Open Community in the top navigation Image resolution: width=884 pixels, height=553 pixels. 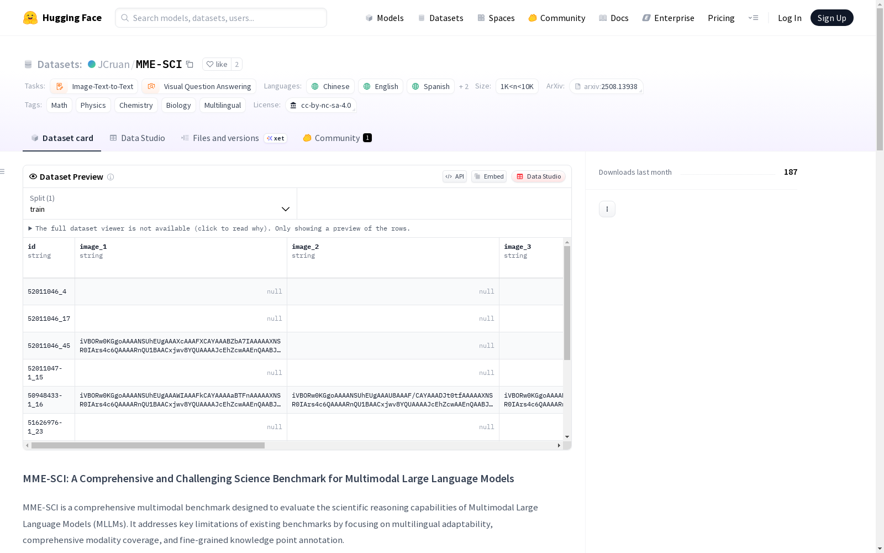click(557, 18)
